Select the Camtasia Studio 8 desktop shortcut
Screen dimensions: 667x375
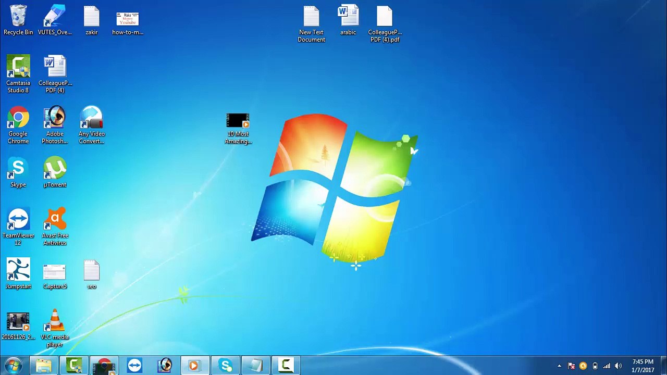click(x=18, y=74)
